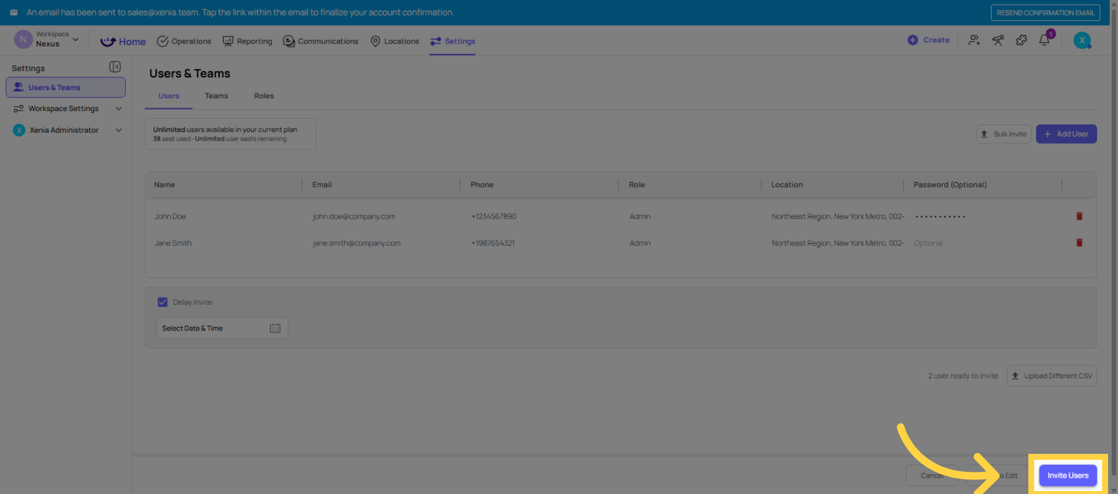Uncheck the Delay Invite checkbox
This screenshot has height=494, width=1118.
pos(162,303)
